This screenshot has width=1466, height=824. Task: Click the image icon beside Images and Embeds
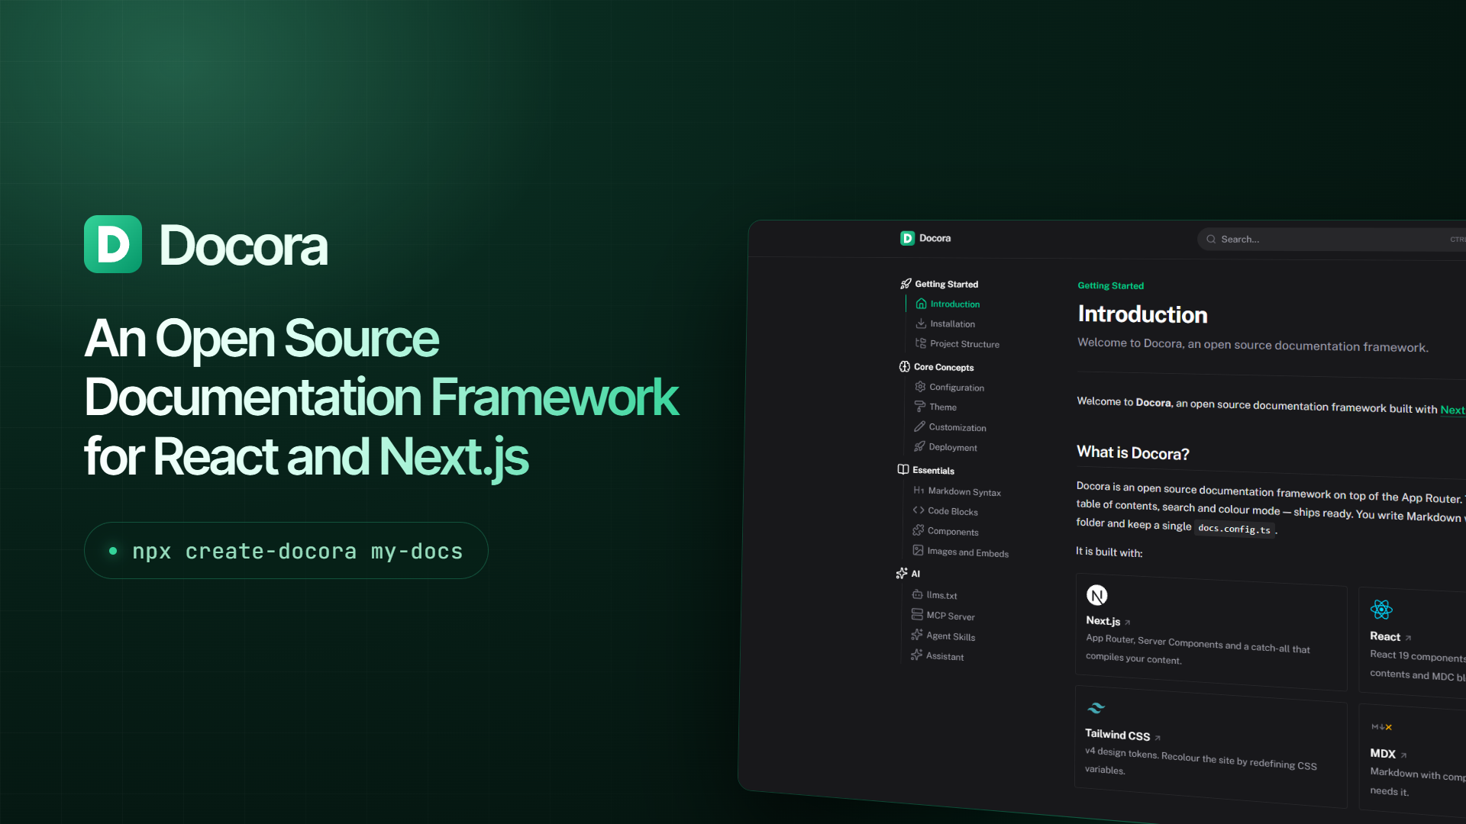pos(918,550)
